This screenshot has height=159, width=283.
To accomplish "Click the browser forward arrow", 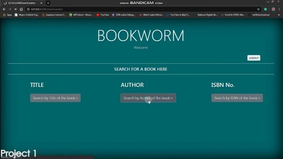I will coord(10,9).
